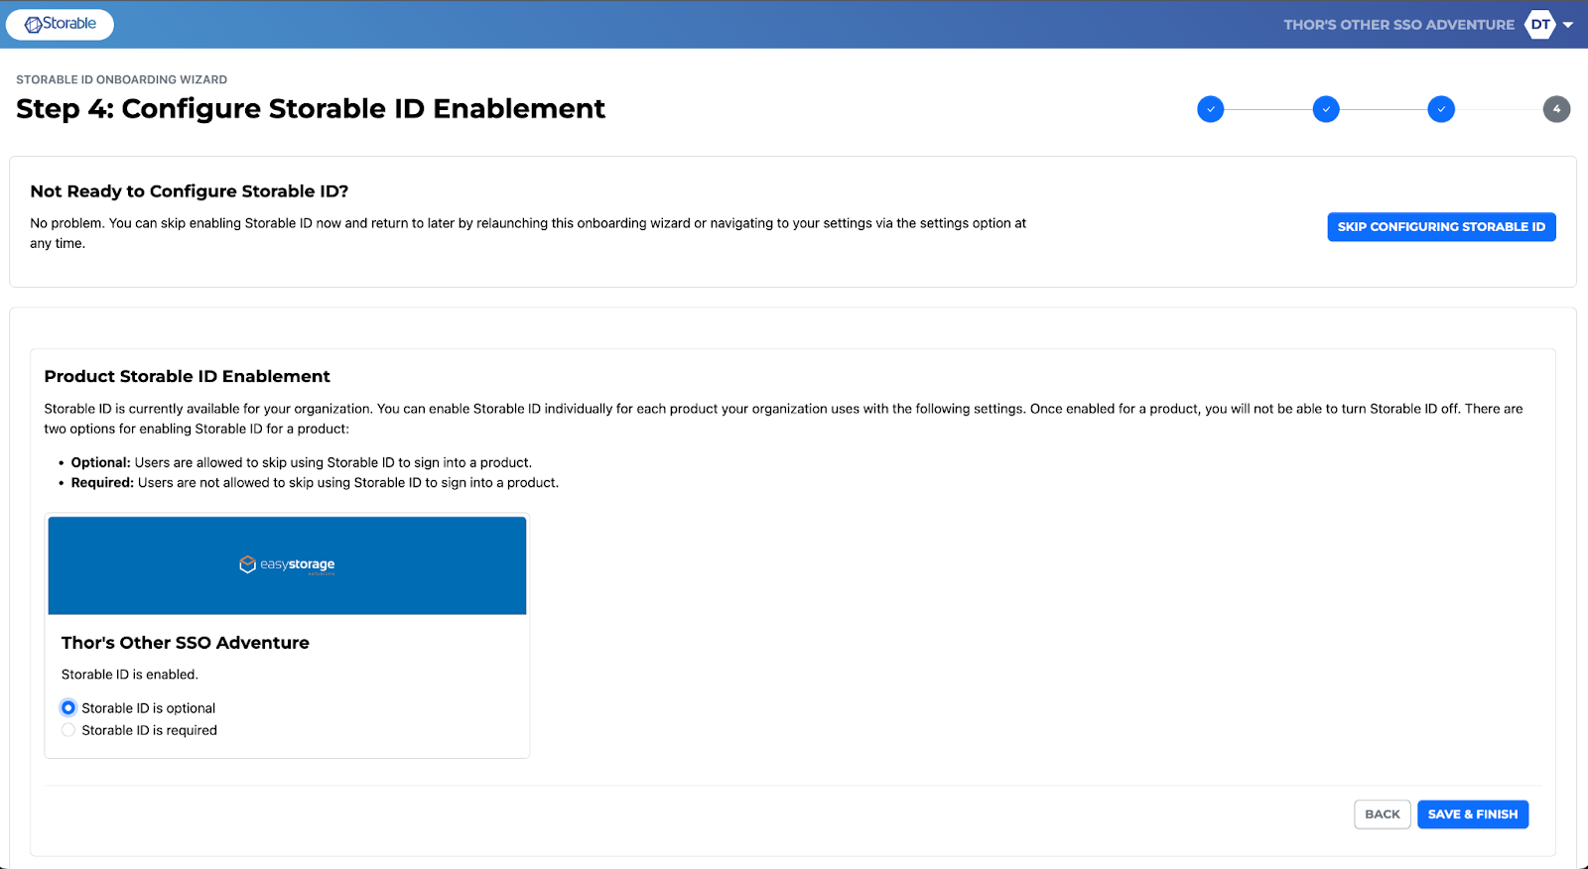
Task: Select Storable ID is optional radio
Action: point(68,707)
